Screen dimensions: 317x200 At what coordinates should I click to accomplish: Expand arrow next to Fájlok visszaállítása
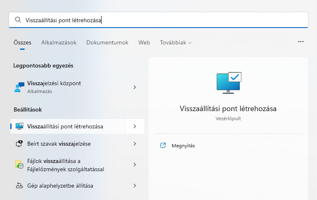point(135,165)
